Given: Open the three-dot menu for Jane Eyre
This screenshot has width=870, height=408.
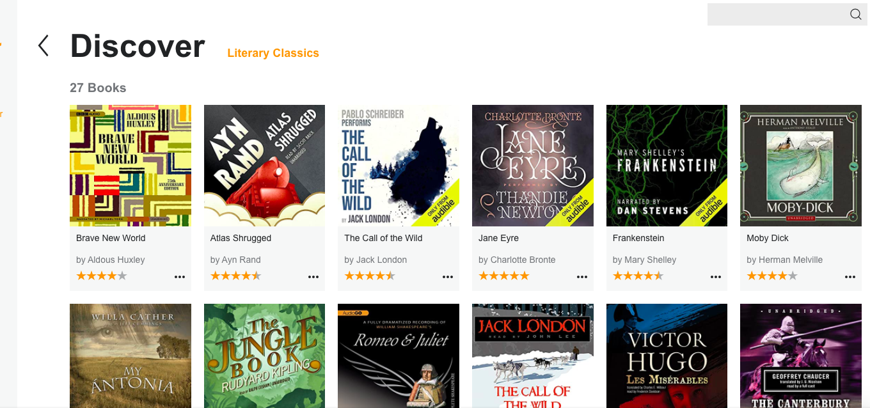Looking at the screenshot, I should (582, 277).
